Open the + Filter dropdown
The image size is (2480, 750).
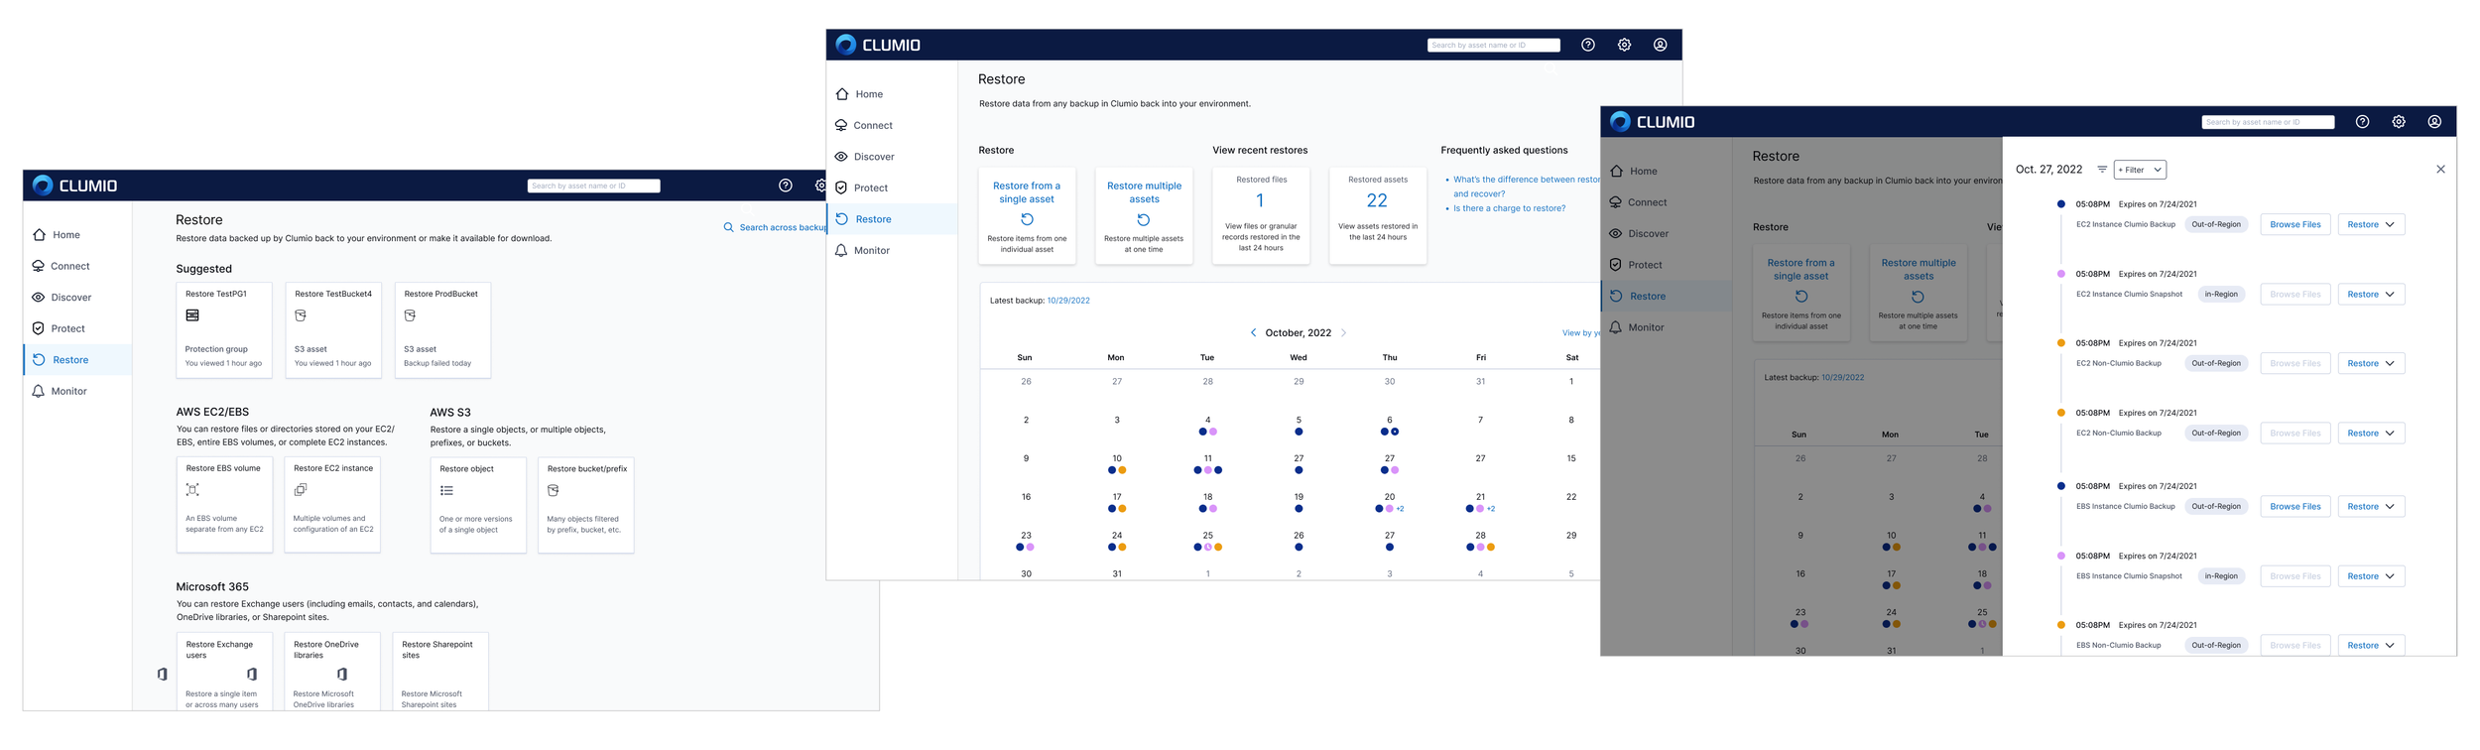[x=2140, y=170]
